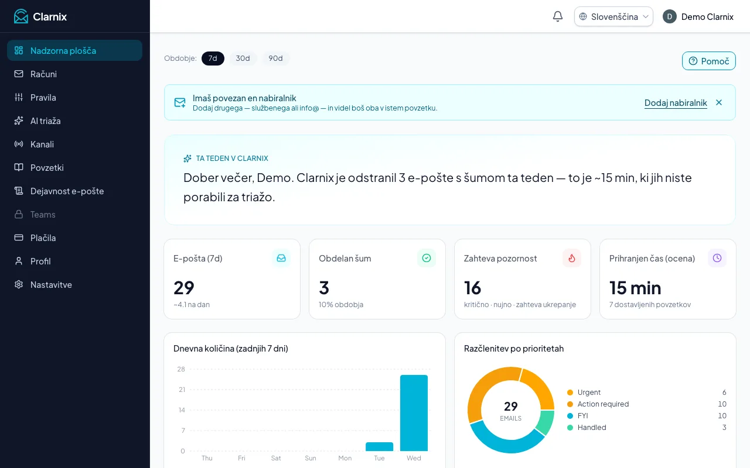Click the Imaš povezan en nabiralnik heading
The image size is (750, 468).
(x=244, y=98)
